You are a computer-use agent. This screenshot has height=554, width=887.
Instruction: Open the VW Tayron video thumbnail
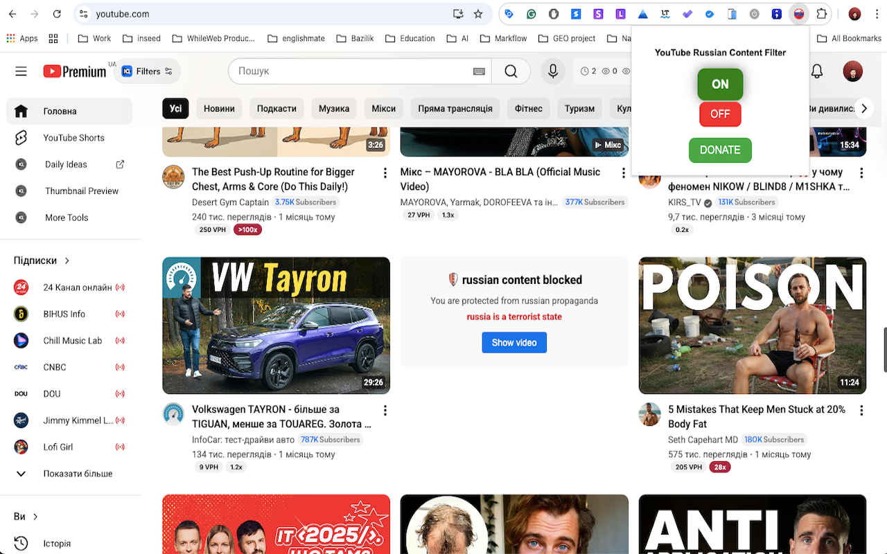(x=276, y=325)
